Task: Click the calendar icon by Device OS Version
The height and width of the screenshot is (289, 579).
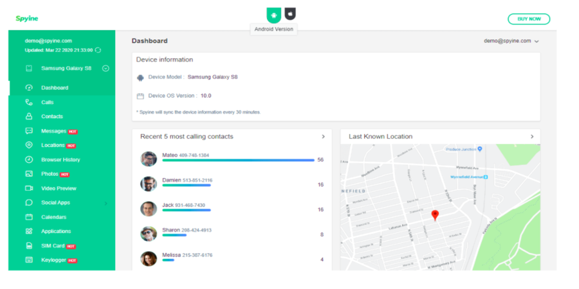Action: click(140, 96)
